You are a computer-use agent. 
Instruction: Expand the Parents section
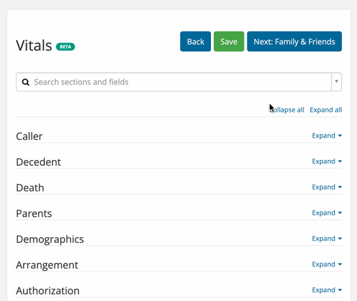326,213
